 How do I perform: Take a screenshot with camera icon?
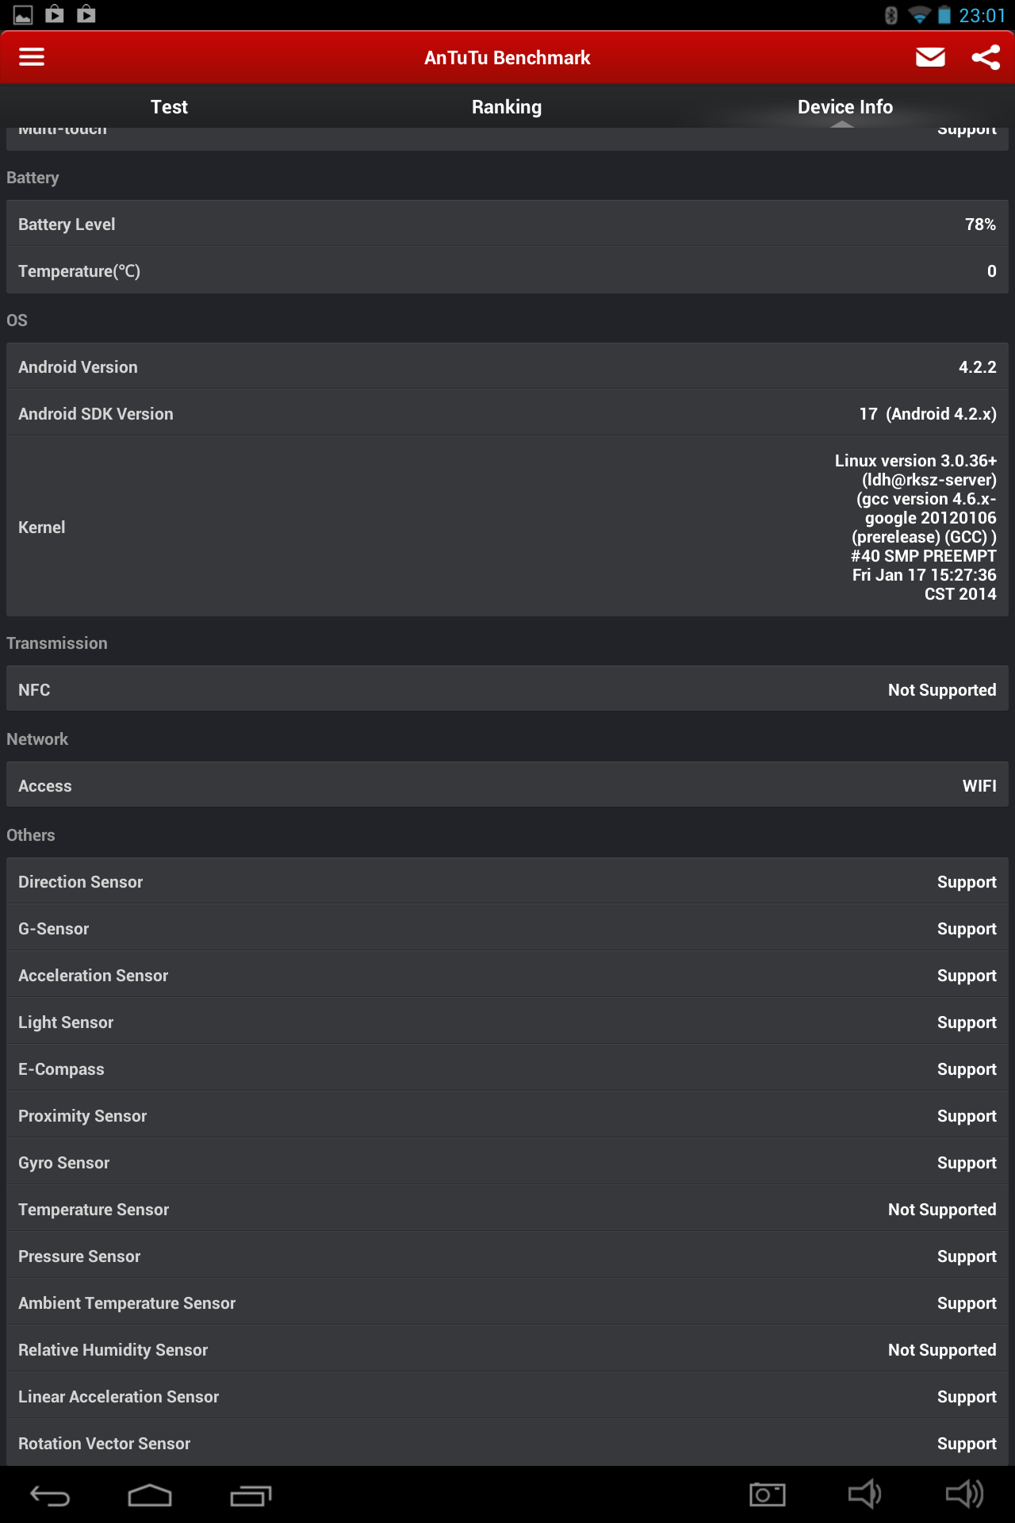point(767,1495)
